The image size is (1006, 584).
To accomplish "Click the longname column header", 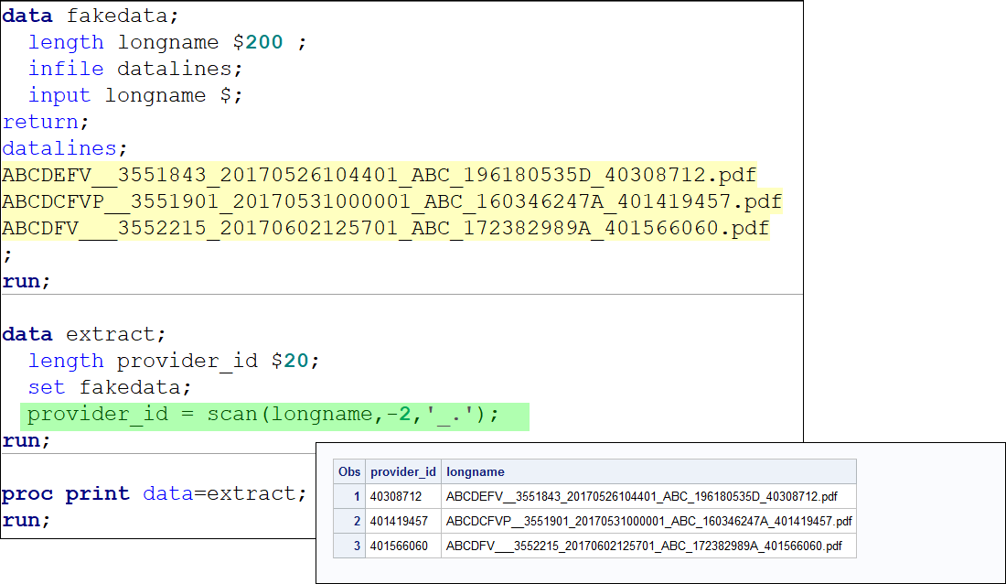I will point(648,471).
